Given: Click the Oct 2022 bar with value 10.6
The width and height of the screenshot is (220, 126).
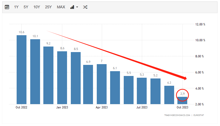Looking at the screenshot, I should [21, 70].
